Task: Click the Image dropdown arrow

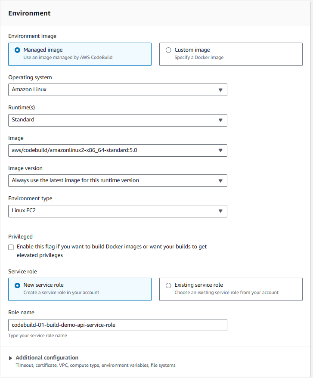Action: tap(221, 150)
